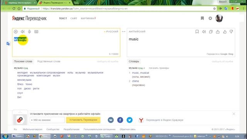
Task: Open the Похожие слова tab
Action: coord(23,61)
